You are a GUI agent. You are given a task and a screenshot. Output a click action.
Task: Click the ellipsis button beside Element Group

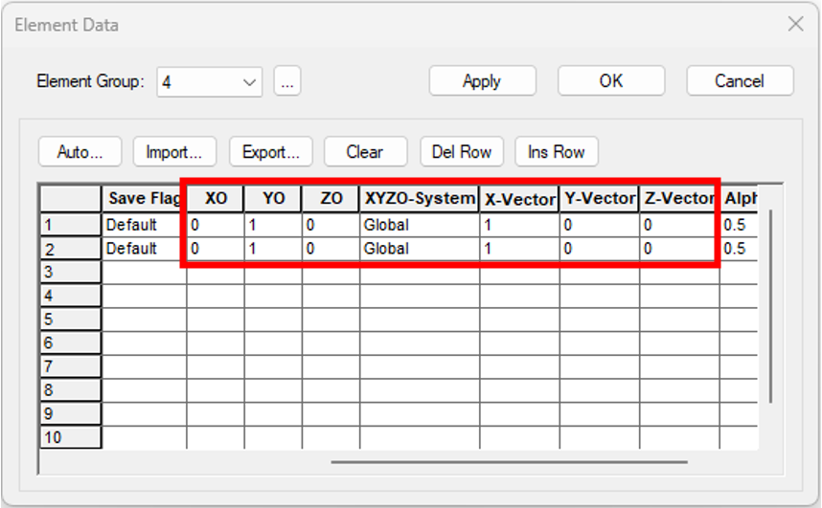click(287, 81)
